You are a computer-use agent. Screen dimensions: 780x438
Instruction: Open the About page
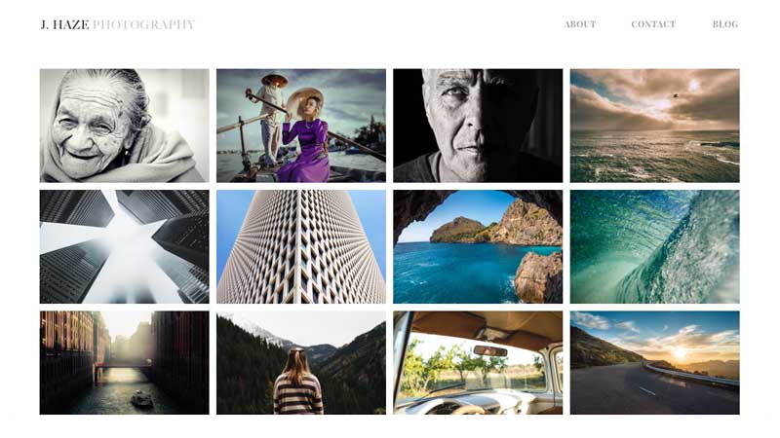(579, 24)
